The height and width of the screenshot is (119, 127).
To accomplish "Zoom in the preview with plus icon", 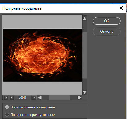I will pos(11,97).
